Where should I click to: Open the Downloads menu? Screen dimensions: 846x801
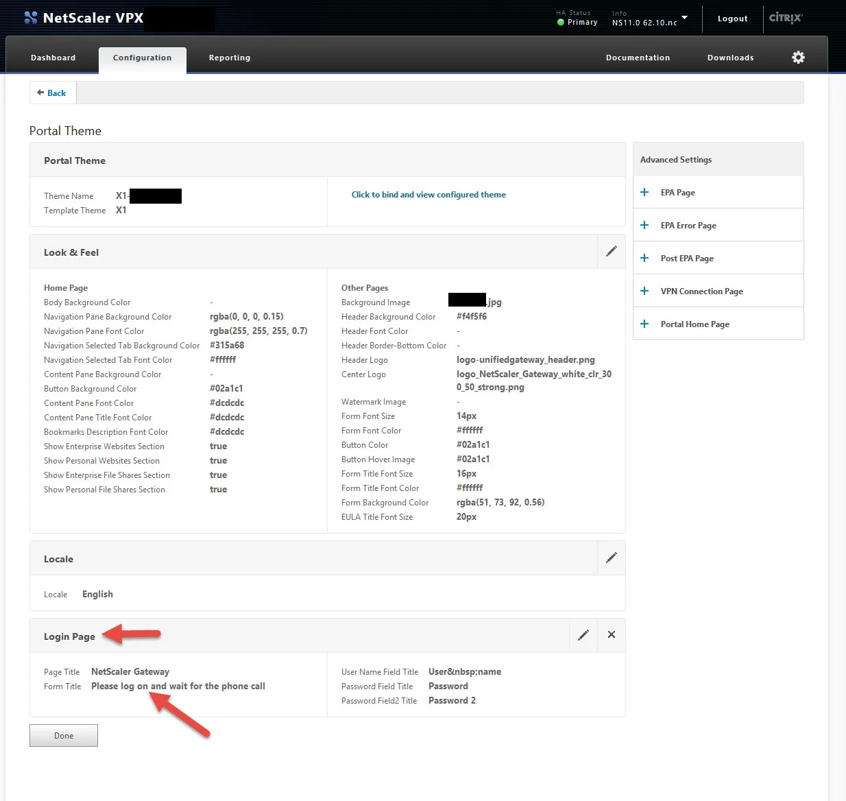point(730,58)
